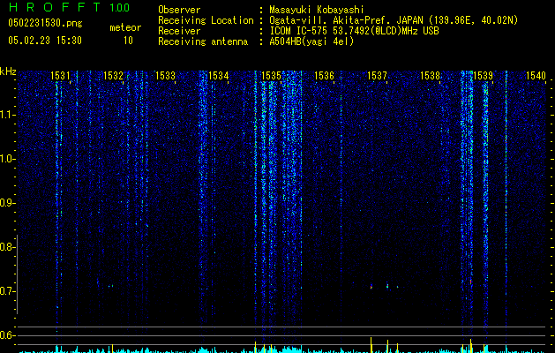Click the 1.0 frequency axis label
The image size is (555, 353).
pos(7,159)
